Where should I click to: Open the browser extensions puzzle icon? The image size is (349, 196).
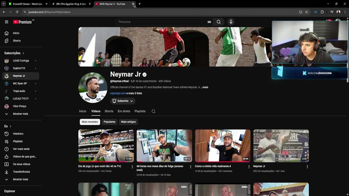coord(322,12)
